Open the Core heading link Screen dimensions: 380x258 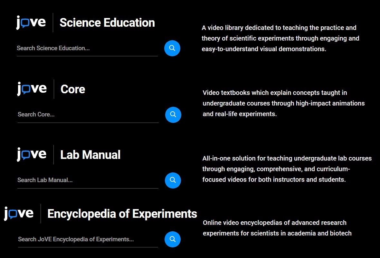(x=73, y=89)
